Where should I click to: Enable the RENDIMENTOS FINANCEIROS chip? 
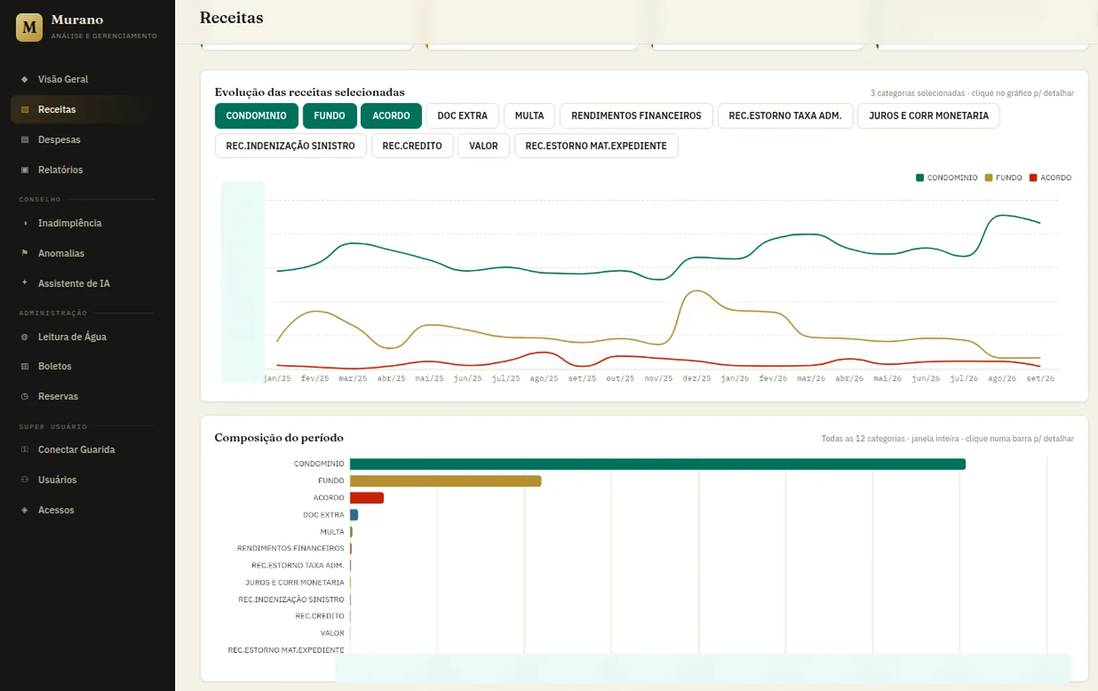pos(636,116)
